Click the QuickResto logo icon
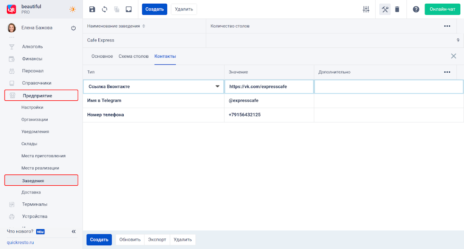Viewport: 464px width, 249px height. pos(11,9)
